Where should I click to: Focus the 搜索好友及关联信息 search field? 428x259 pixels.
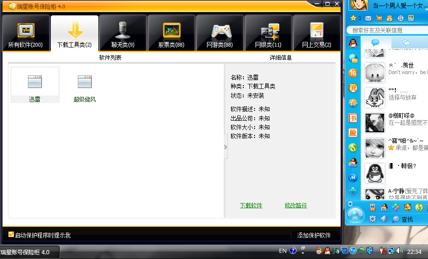(387, 30)
